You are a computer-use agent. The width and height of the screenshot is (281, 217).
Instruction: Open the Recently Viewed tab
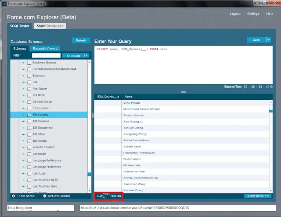pyautogui.click(x=45, y=49)
